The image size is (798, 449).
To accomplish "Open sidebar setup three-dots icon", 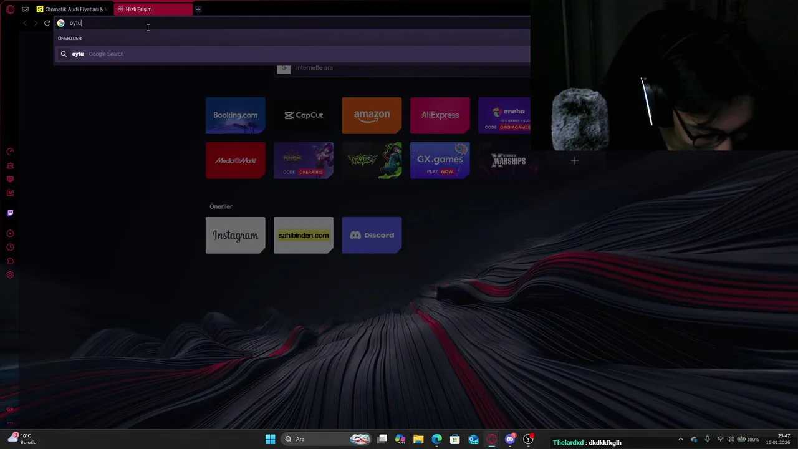I will 10,423.
